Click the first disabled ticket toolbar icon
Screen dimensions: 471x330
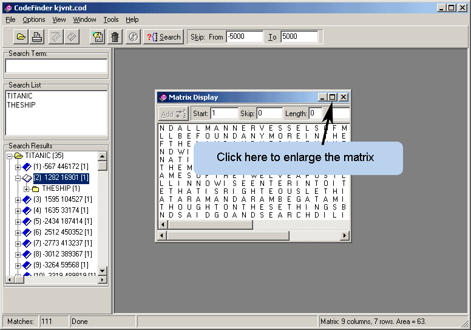(56, 37)
